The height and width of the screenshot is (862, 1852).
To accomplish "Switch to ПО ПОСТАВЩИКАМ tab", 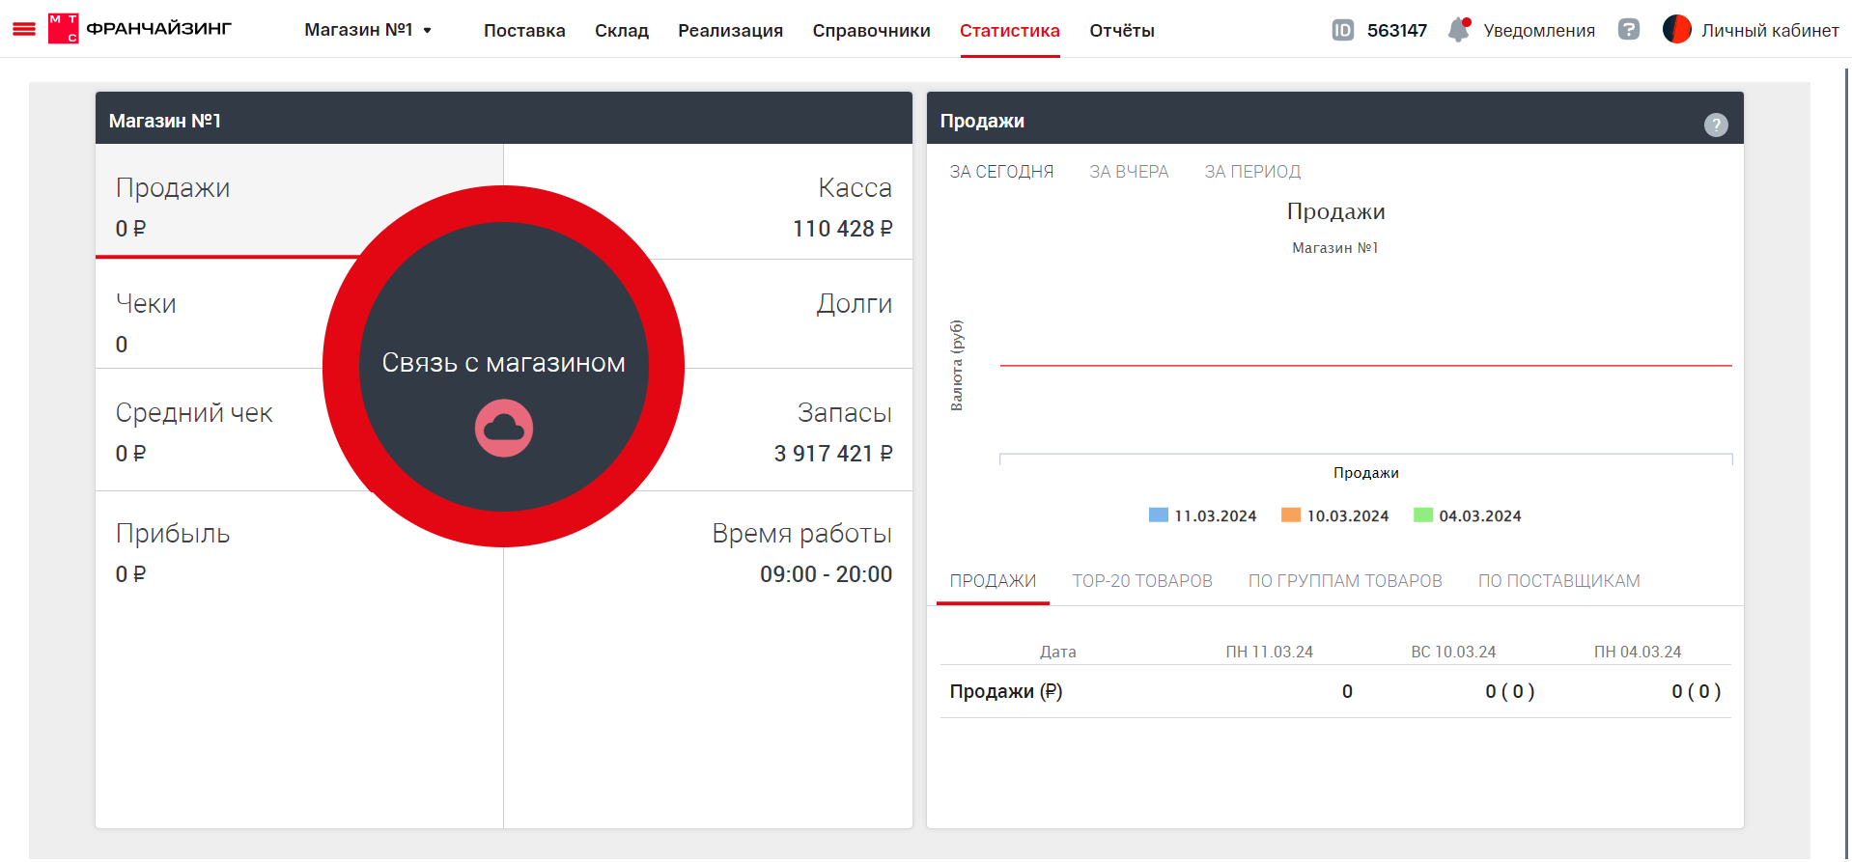I will point(1558,581).
